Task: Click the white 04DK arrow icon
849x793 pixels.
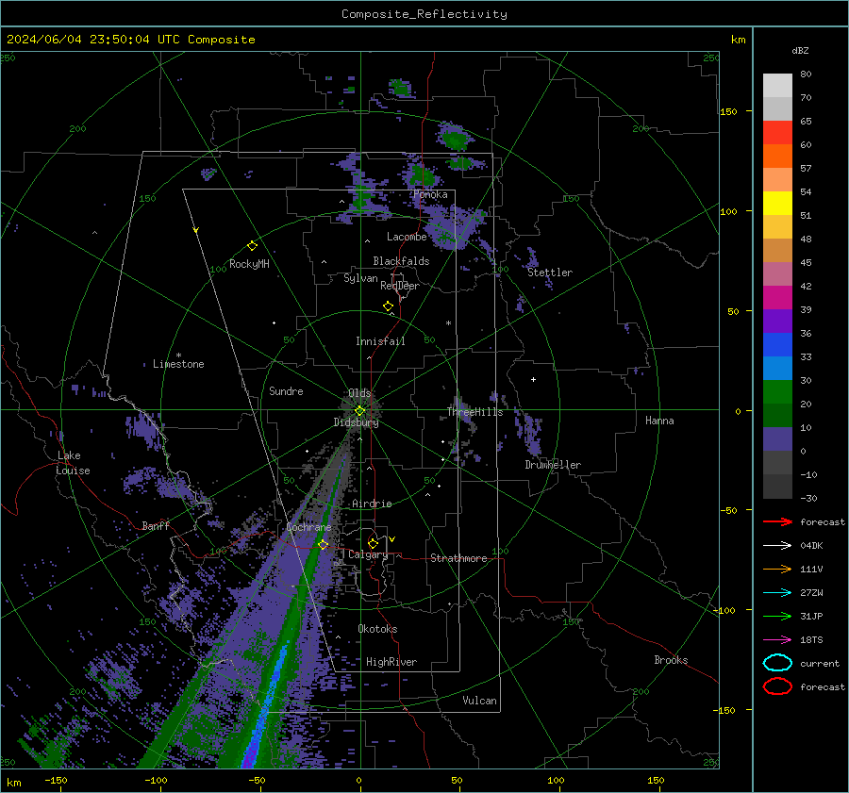Action: point(777,546)
